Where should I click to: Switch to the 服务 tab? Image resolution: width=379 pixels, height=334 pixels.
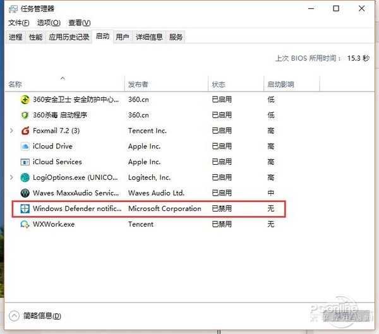(x=176, y=37)
